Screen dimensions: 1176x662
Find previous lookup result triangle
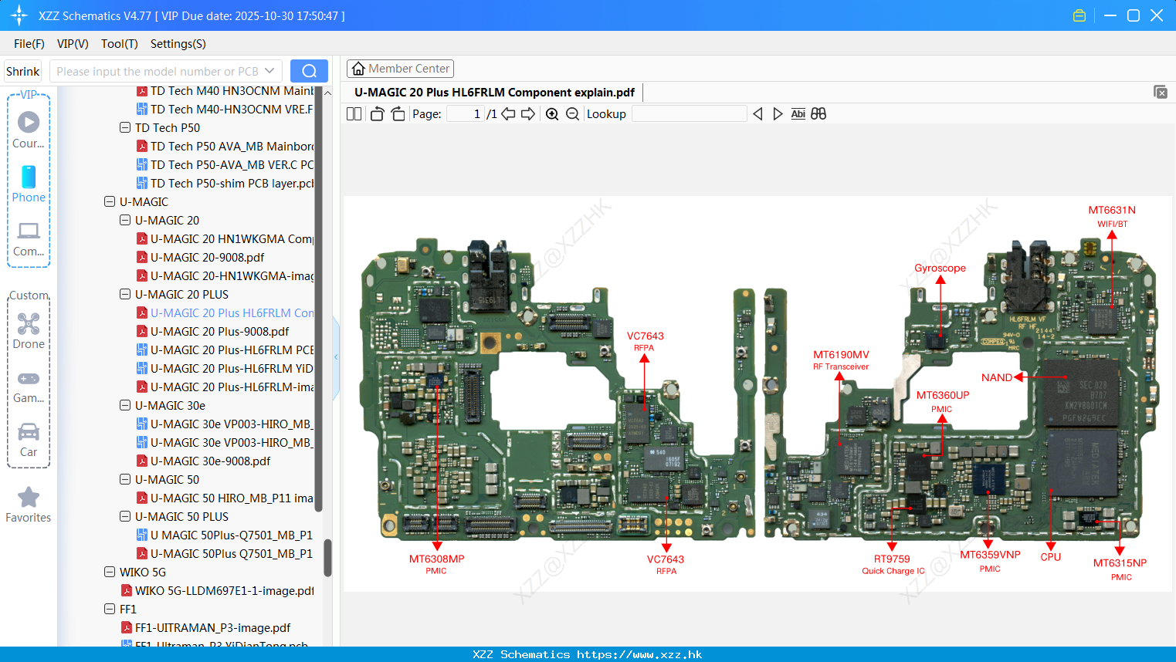pyautogui.click(x=757, y=114)
